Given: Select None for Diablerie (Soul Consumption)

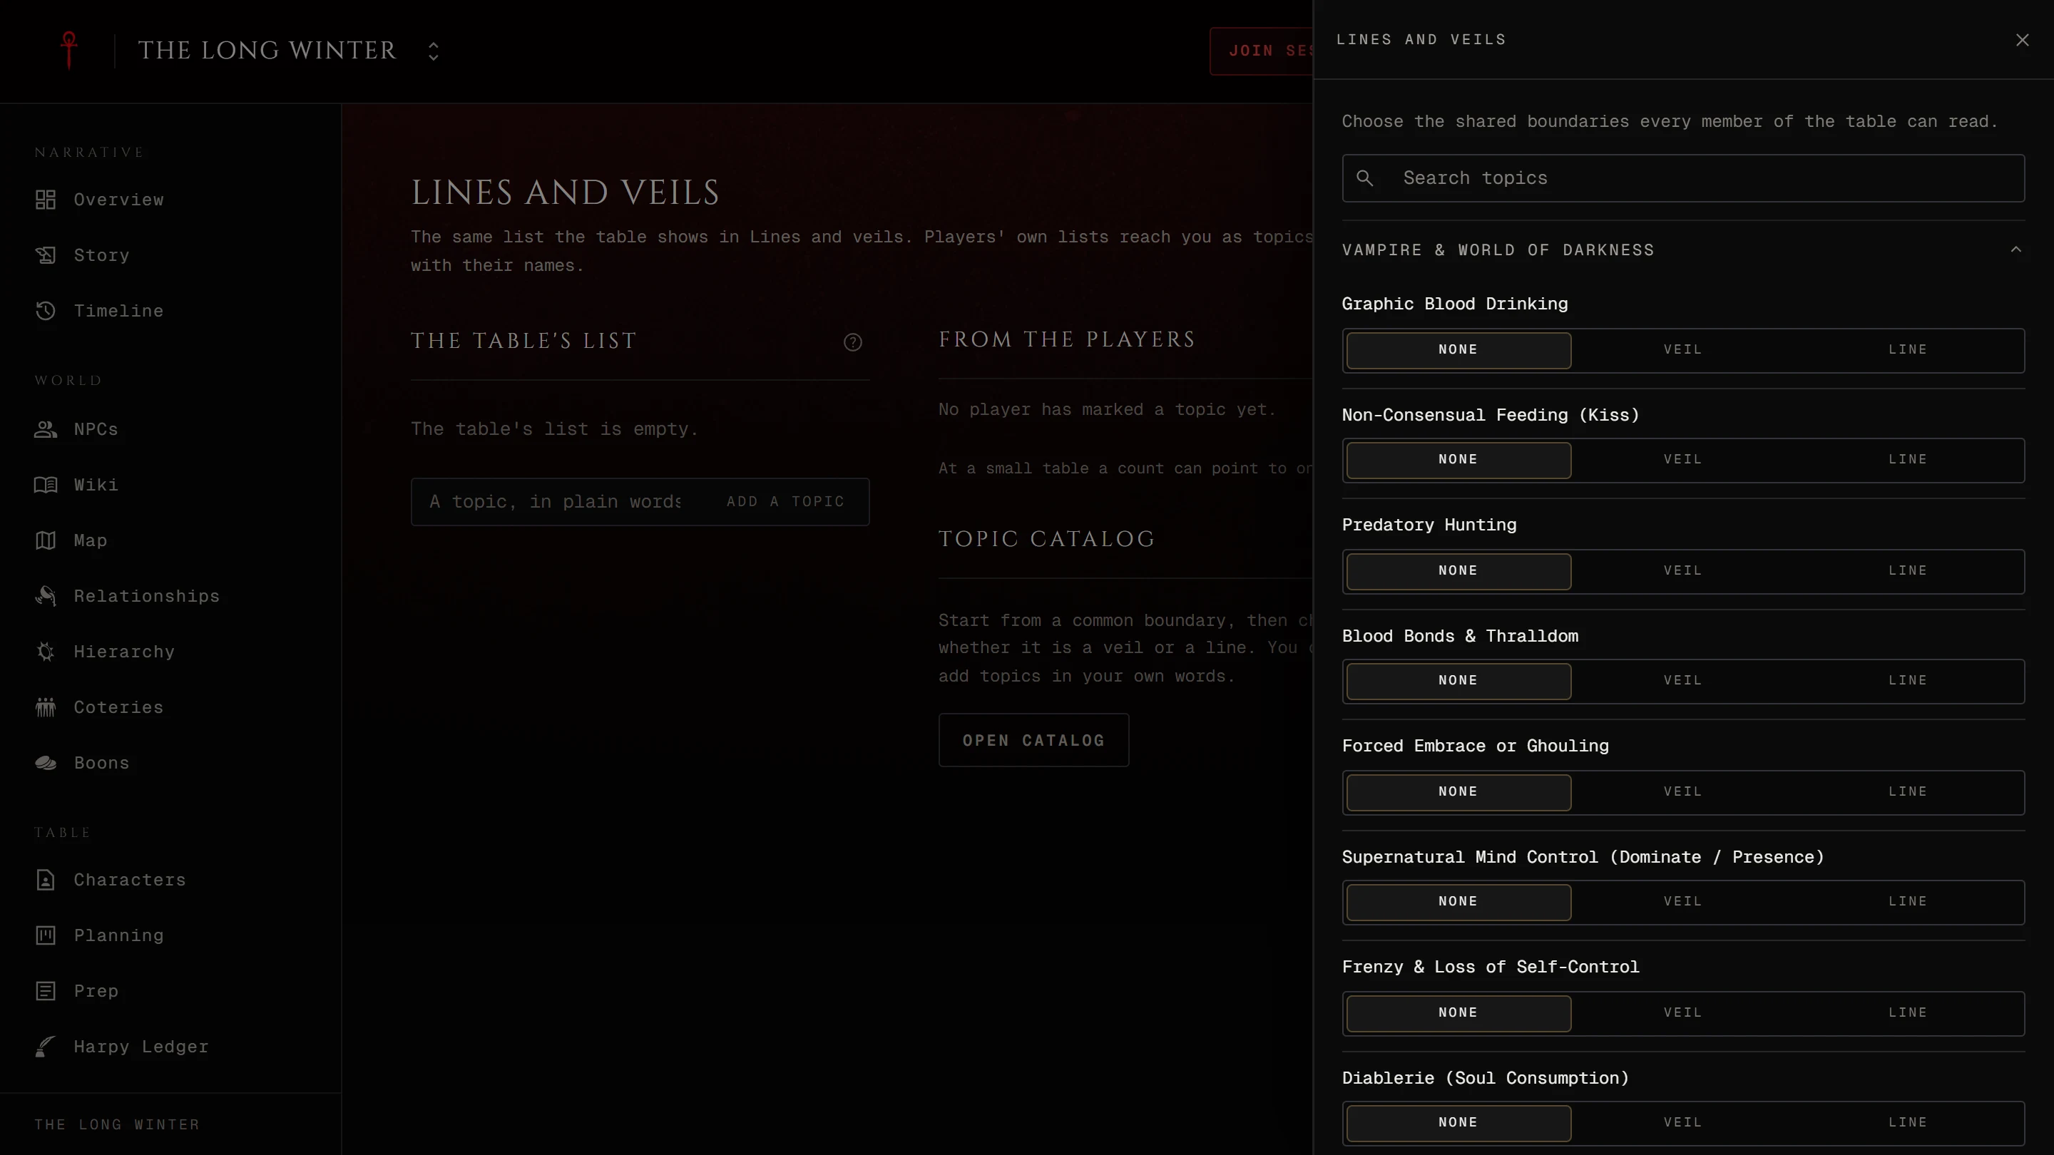Looking at the screenshot, I should pyautogui.click(x=1458, y=1122).
